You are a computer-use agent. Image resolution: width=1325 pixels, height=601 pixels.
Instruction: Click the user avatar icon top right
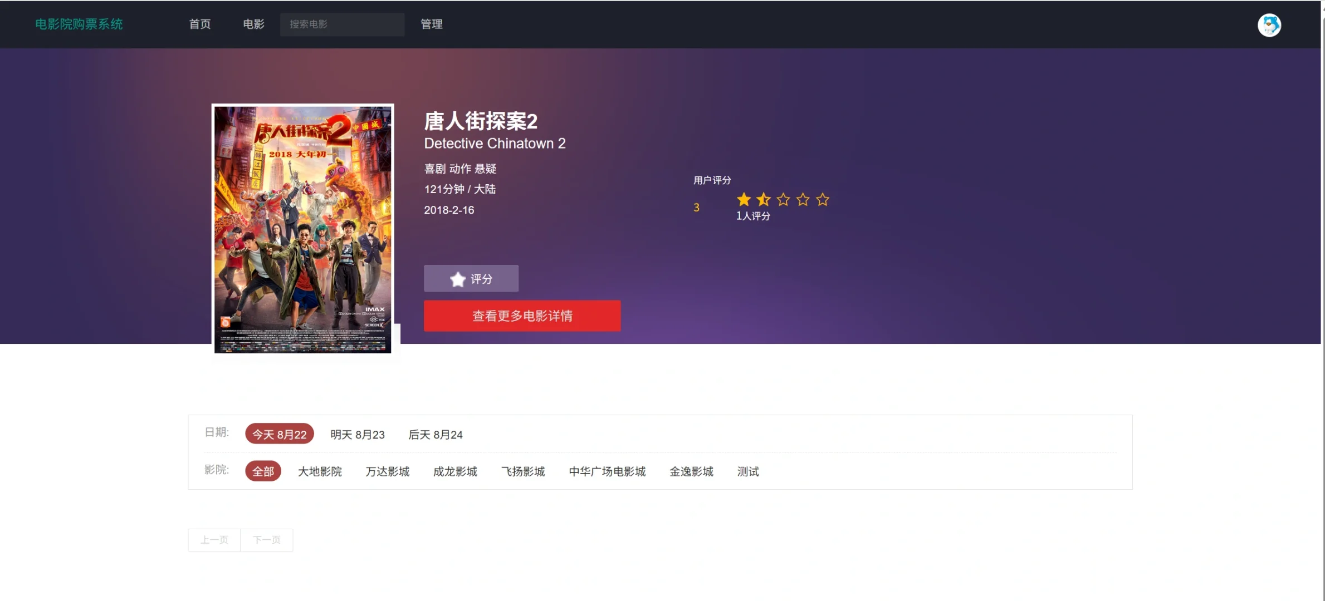[x=1269, y=24]
